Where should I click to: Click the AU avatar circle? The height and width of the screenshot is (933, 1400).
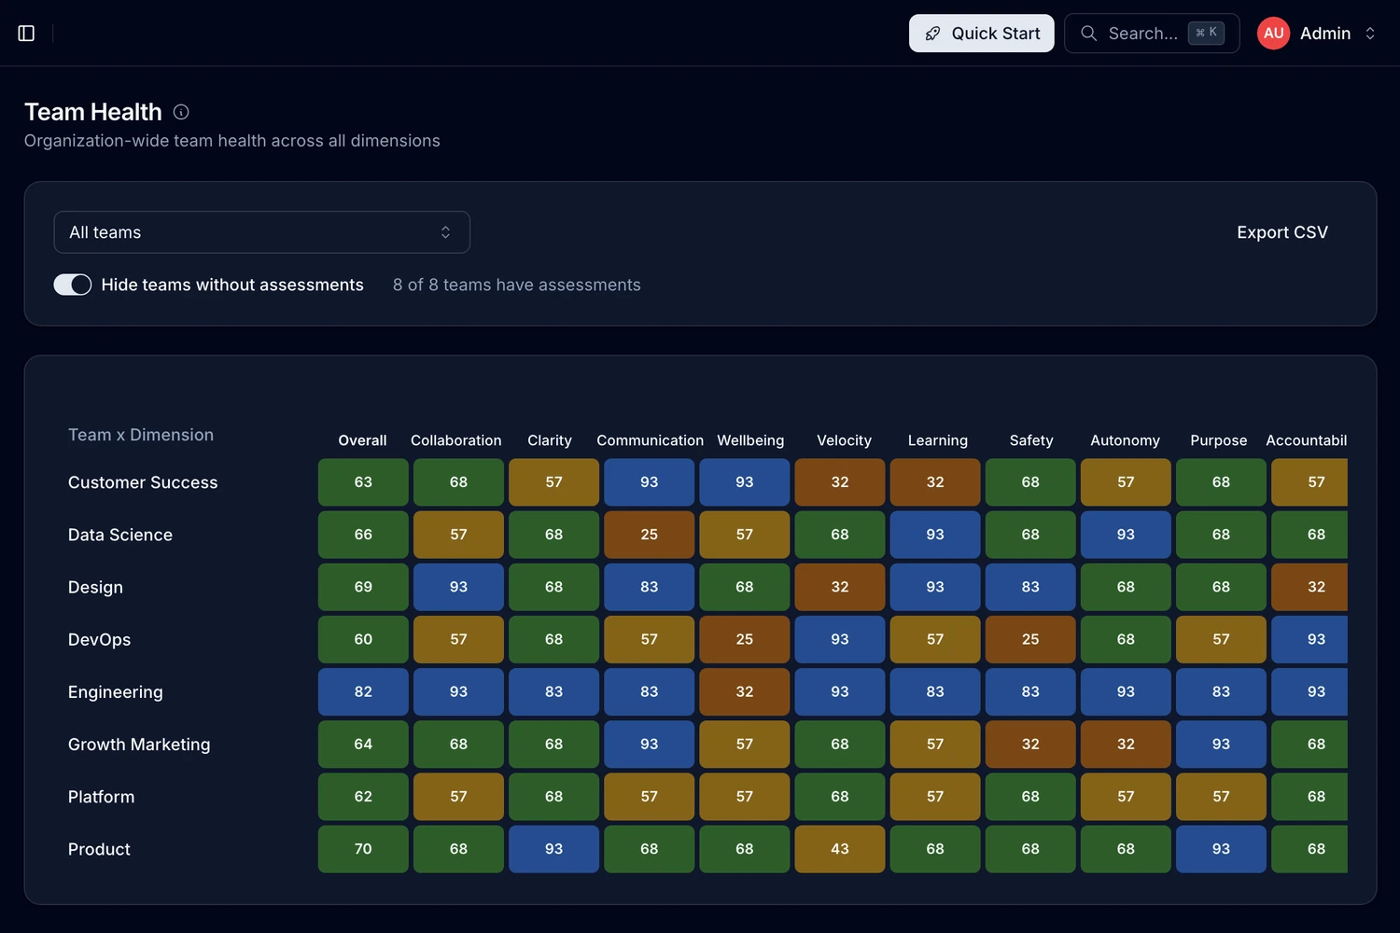[x=1273, y=34]
